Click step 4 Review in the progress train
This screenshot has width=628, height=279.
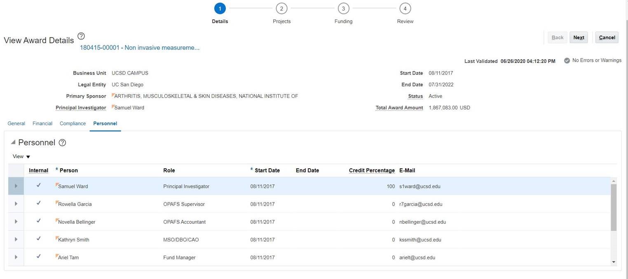click(x=405, y=8)
